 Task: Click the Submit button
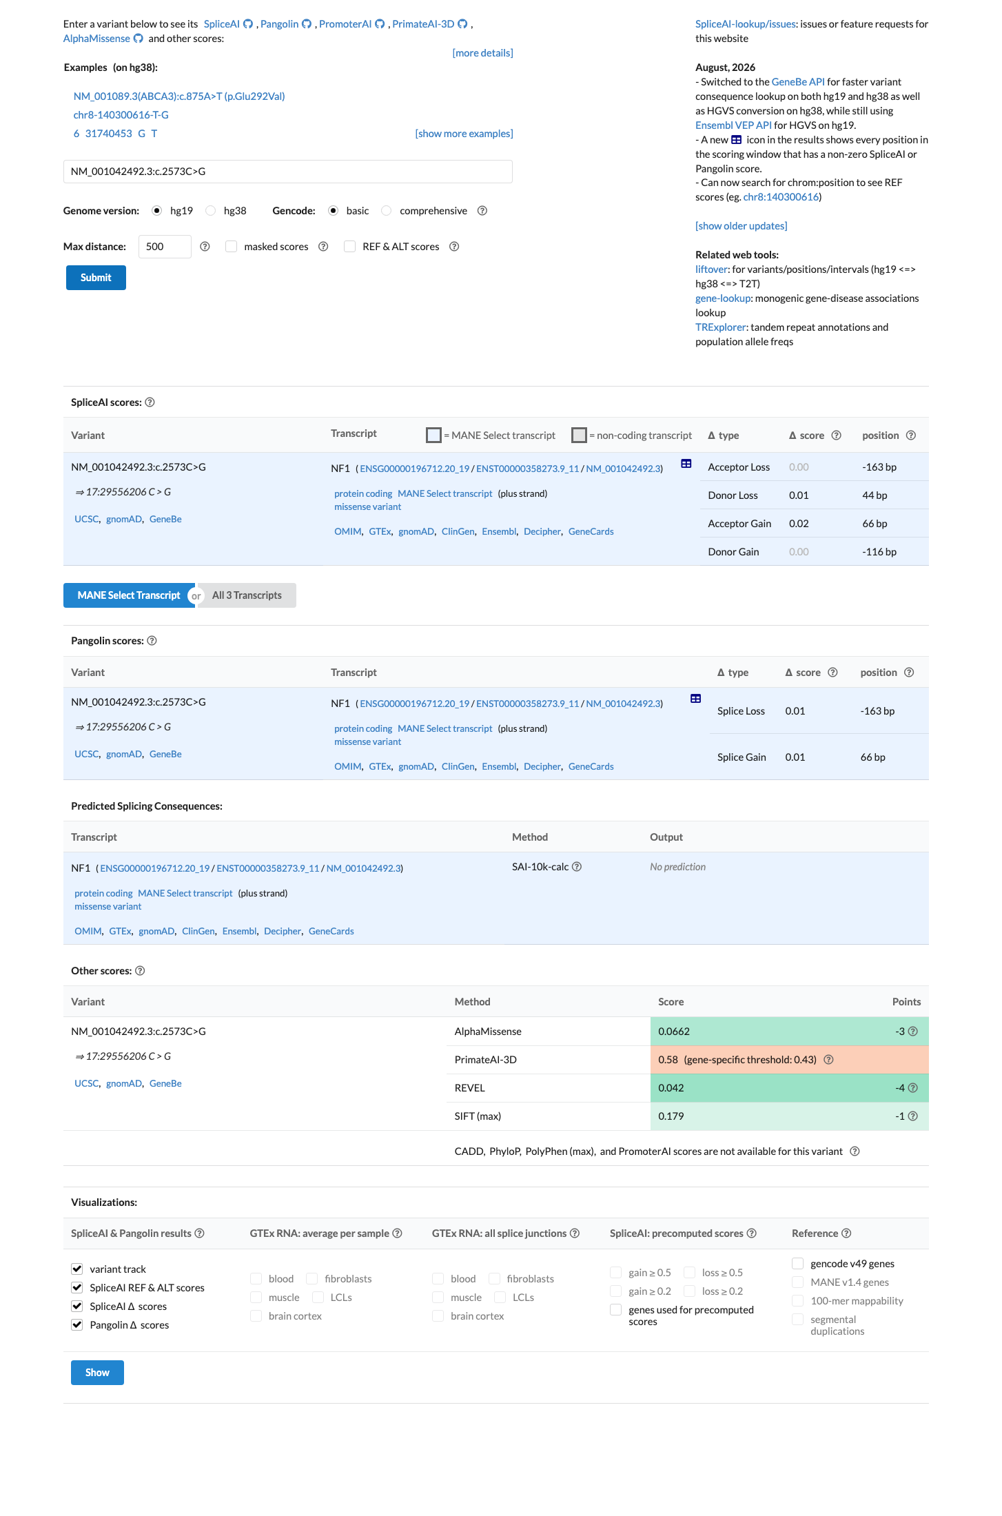click(x=96, y=278)
